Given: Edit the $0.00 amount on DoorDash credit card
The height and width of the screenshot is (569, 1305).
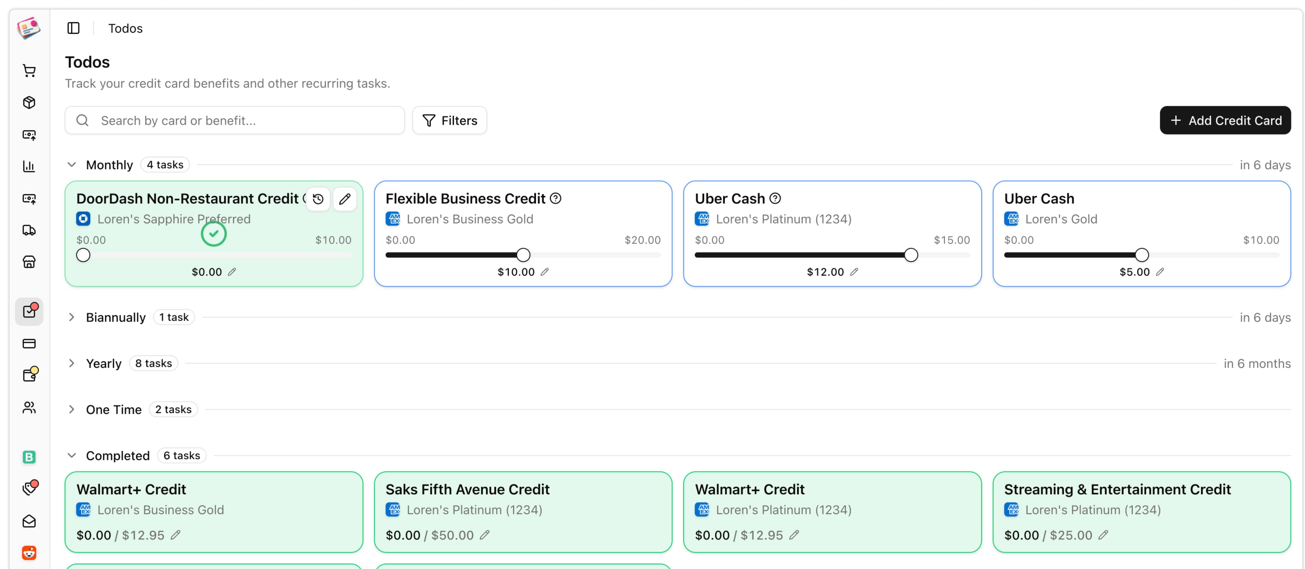Looking at the screenshot, I should click(x=232, y=272).
